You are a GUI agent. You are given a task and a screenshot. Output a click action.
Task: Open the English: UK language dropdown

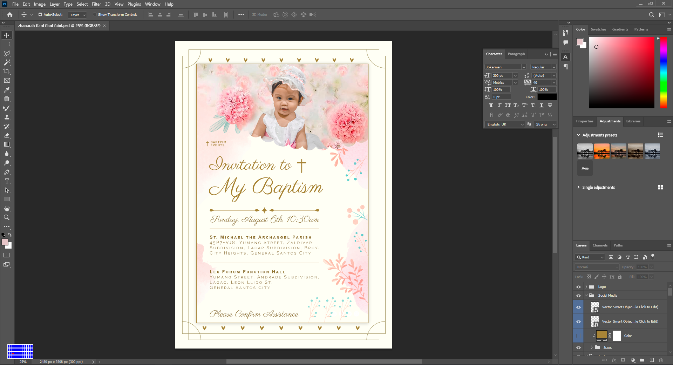505,124
